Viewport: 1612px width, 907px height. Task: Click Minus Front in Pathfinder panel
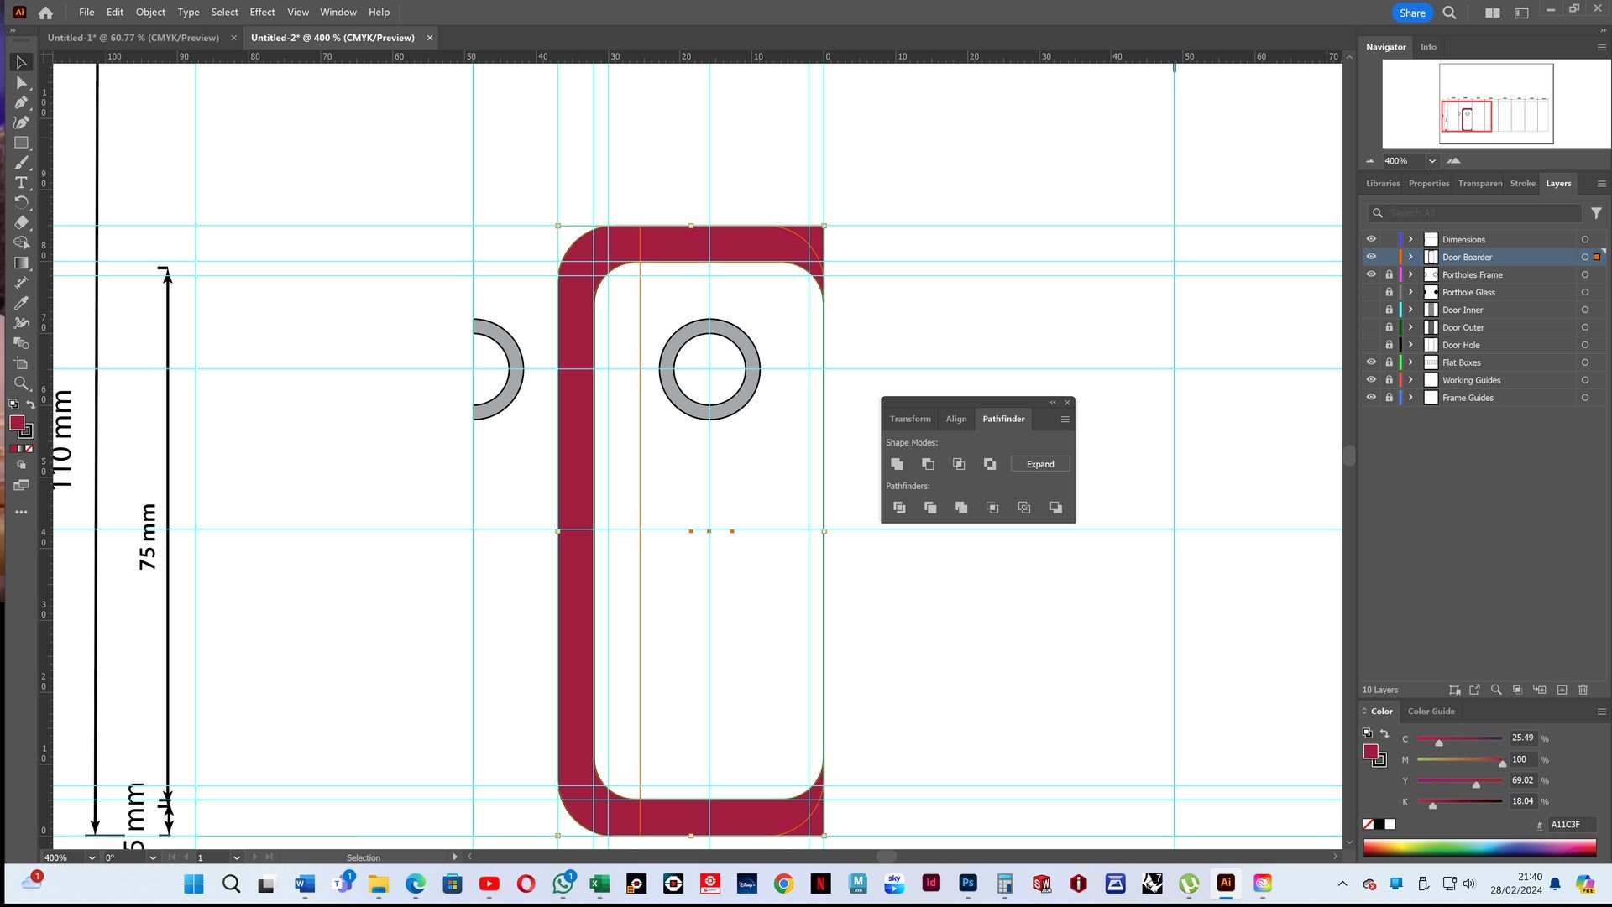pyautogui.click(x=928, y=464)
